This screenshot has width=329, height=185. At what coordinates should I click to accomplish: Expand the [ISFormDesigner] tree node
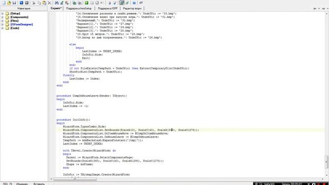[x=2, y=24]
